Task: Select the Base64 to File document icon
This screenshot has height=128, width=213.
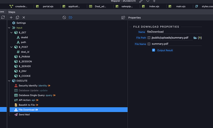Action: tap(16, 105)
